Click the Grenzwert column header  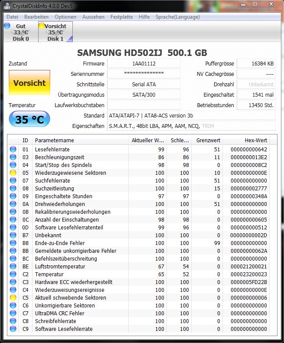(x=207, y=140)
